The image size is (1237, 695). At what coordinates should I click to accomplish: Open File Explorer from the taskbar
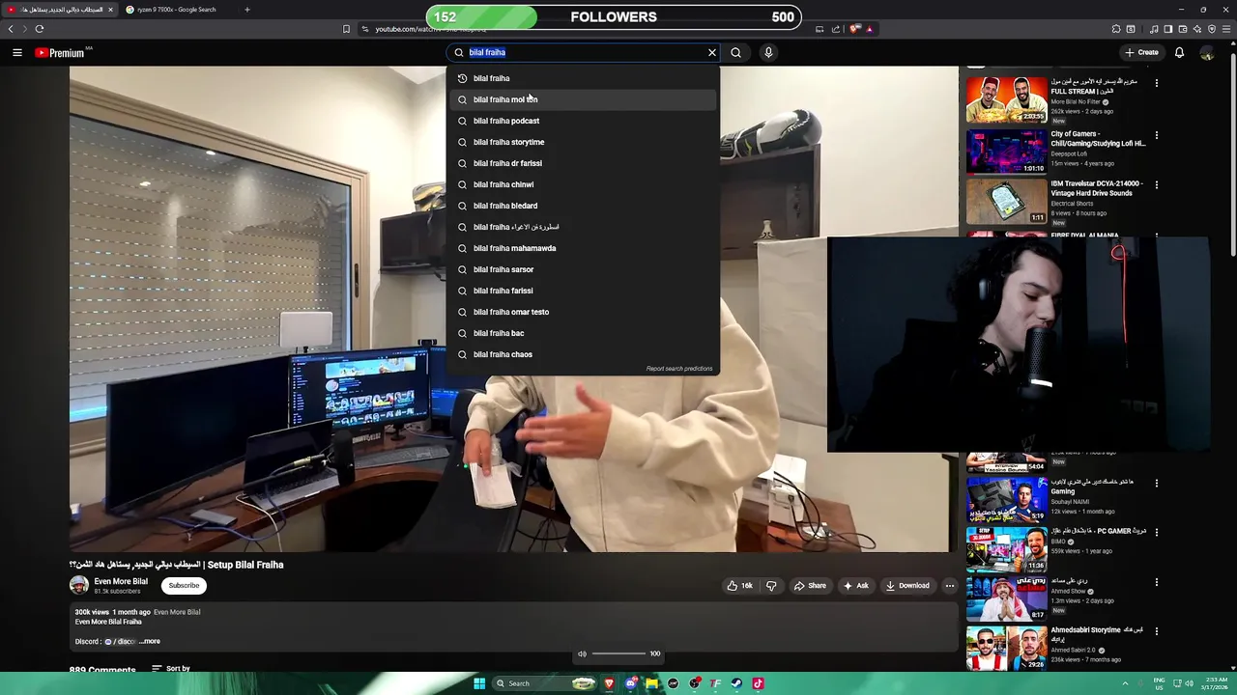click(x=652, y=683)
